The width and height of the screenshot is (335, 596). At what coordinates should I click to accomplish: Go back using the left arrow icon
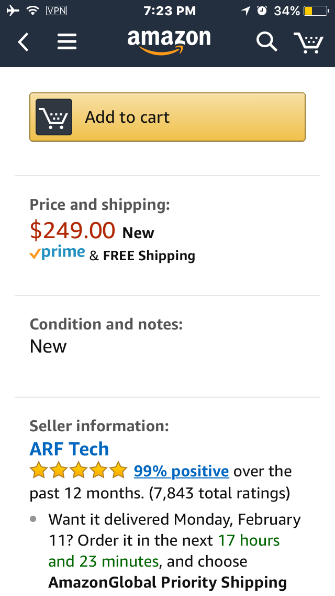coord(23,42)
